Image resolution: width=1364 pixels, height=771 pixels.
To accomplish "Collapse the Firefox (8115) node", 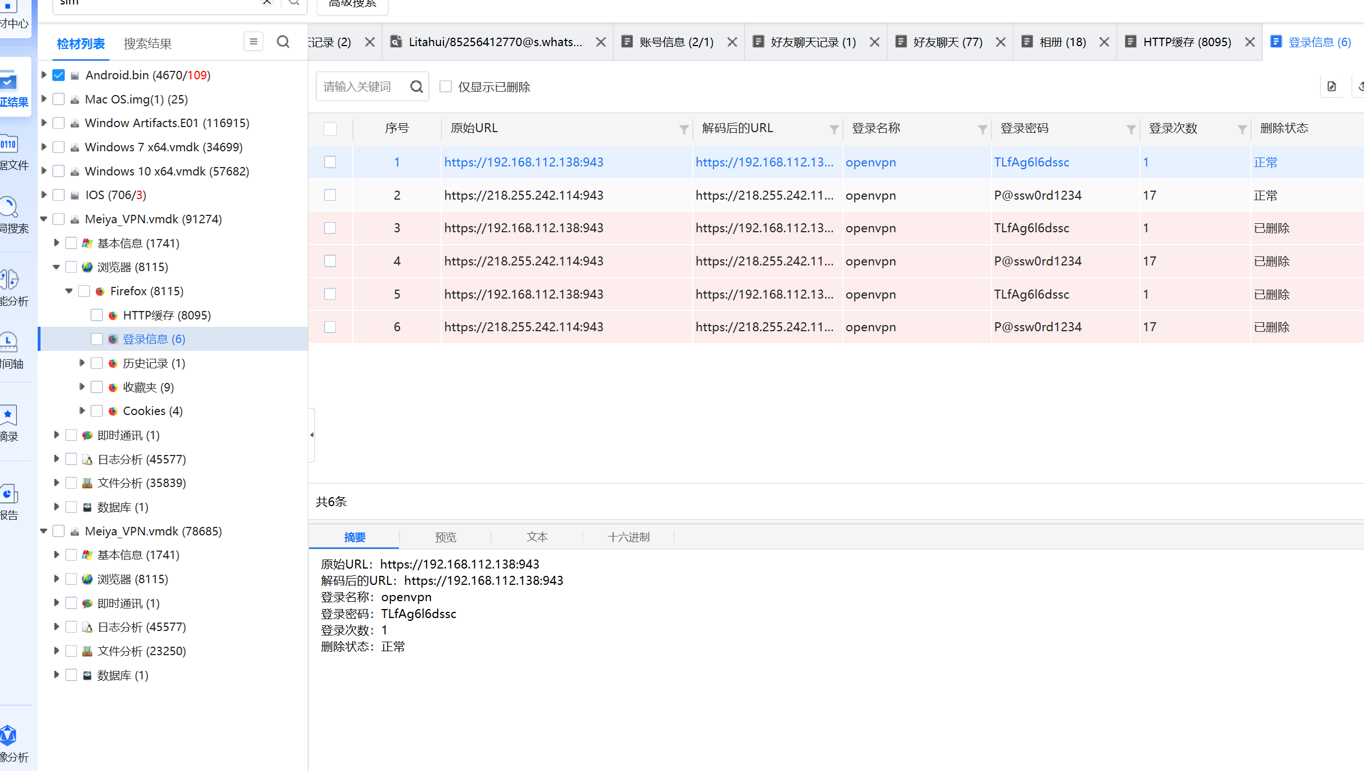I will (x=69, y=291).
